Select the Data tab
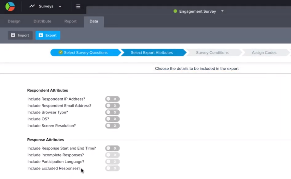 (x=94, y=22)
